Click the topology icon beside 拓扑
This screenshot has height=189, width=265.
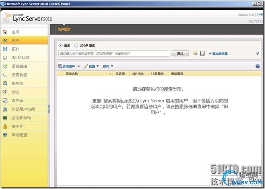[5, 49]
